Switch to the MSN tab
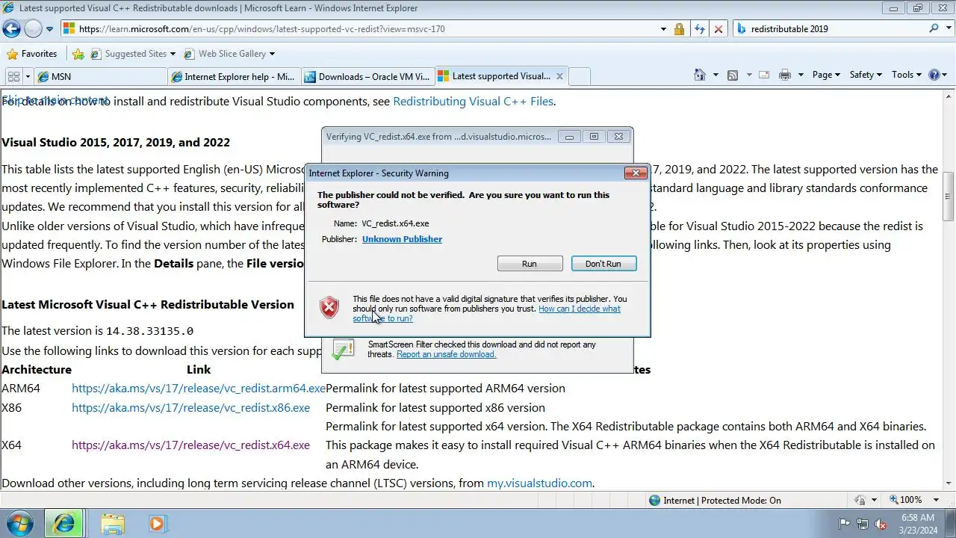956x538 pixels. 101,76
